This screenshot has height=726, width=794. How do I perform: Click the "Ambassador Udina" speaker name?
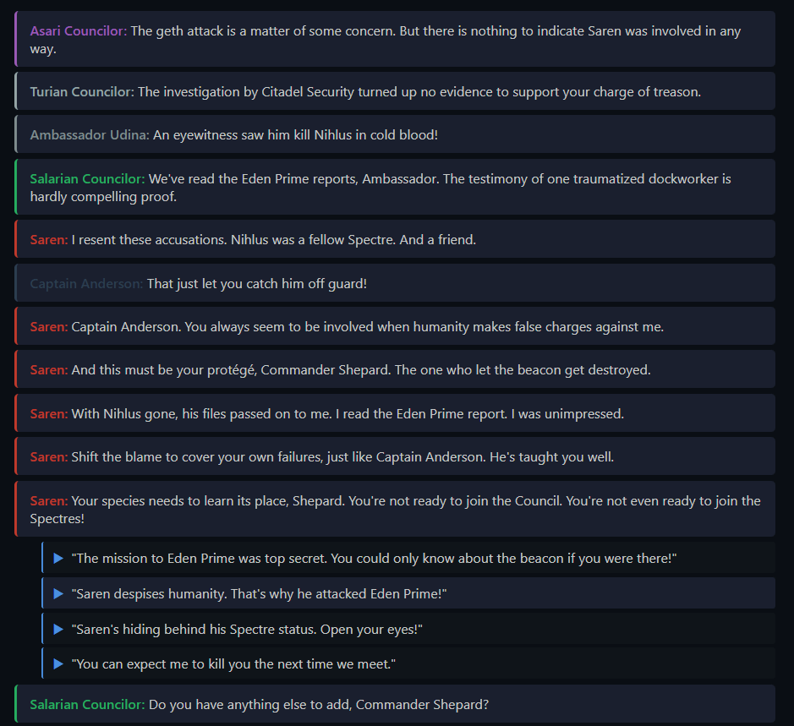click(90, 134)
